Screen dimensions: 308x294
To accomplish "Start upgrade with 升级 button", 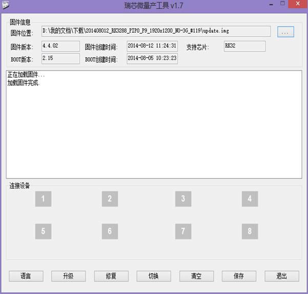I will (68, 276).
